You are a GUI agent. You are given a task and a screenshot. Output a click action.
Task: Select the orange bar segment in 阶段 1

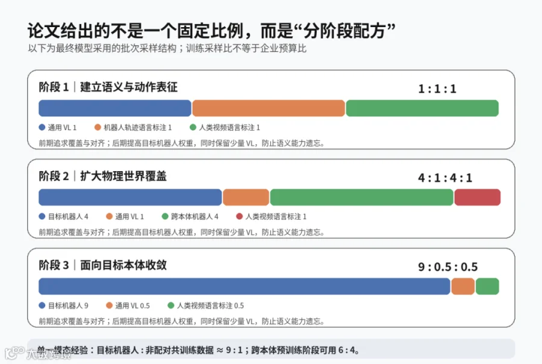coord(269,108)
